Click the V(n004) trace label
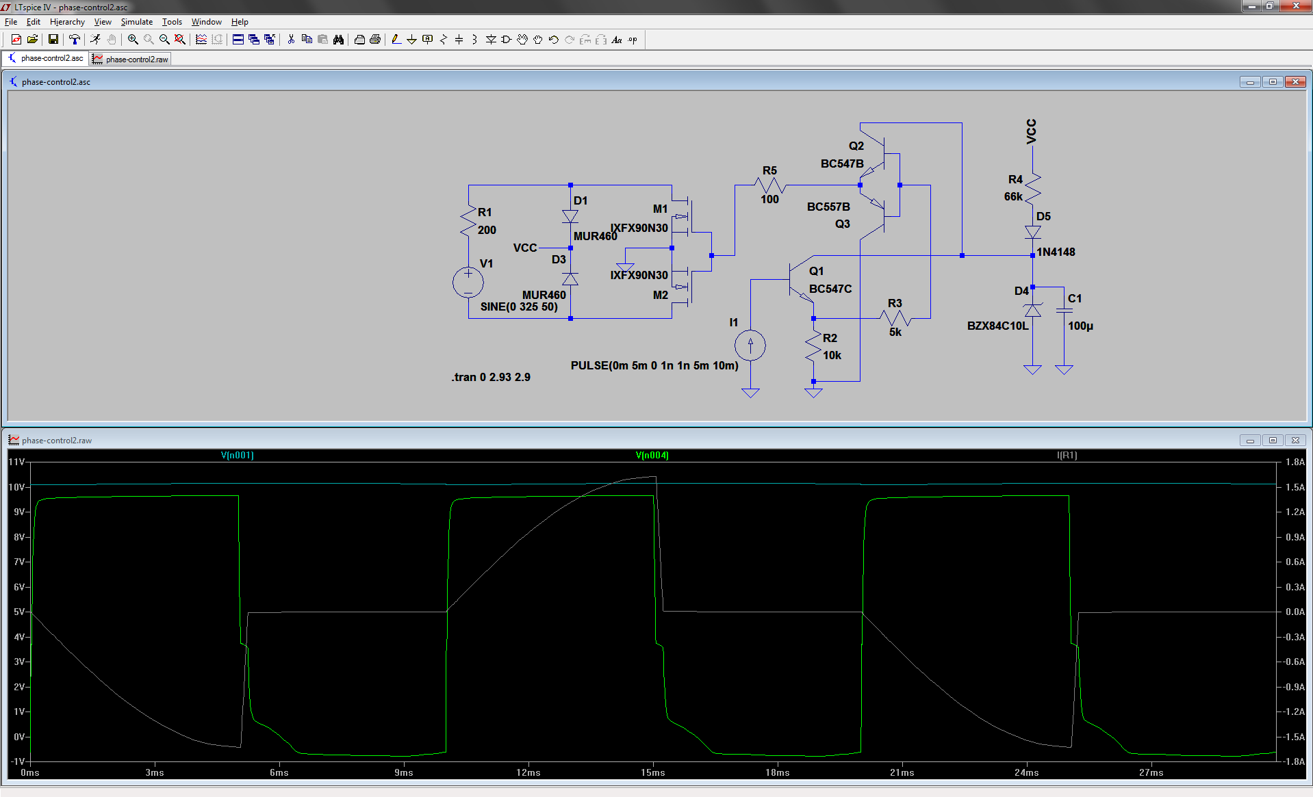Image resolution: width=1313 pixels, height=797 pixels. (652, 455)
